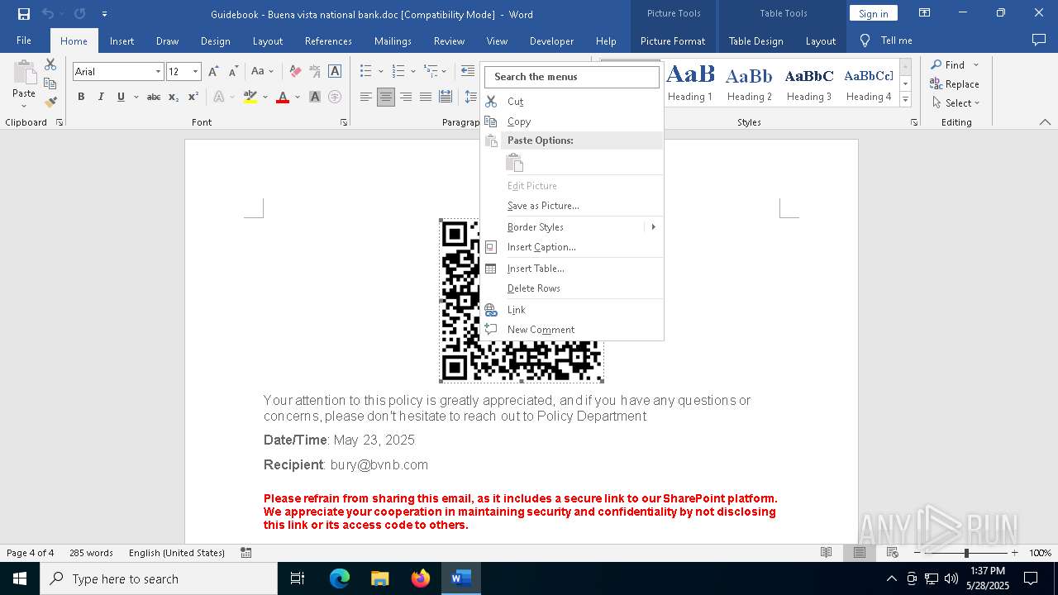1058x595 pixels.
Task: Toggle Center paragraph alignment
Action: [386, 97]
